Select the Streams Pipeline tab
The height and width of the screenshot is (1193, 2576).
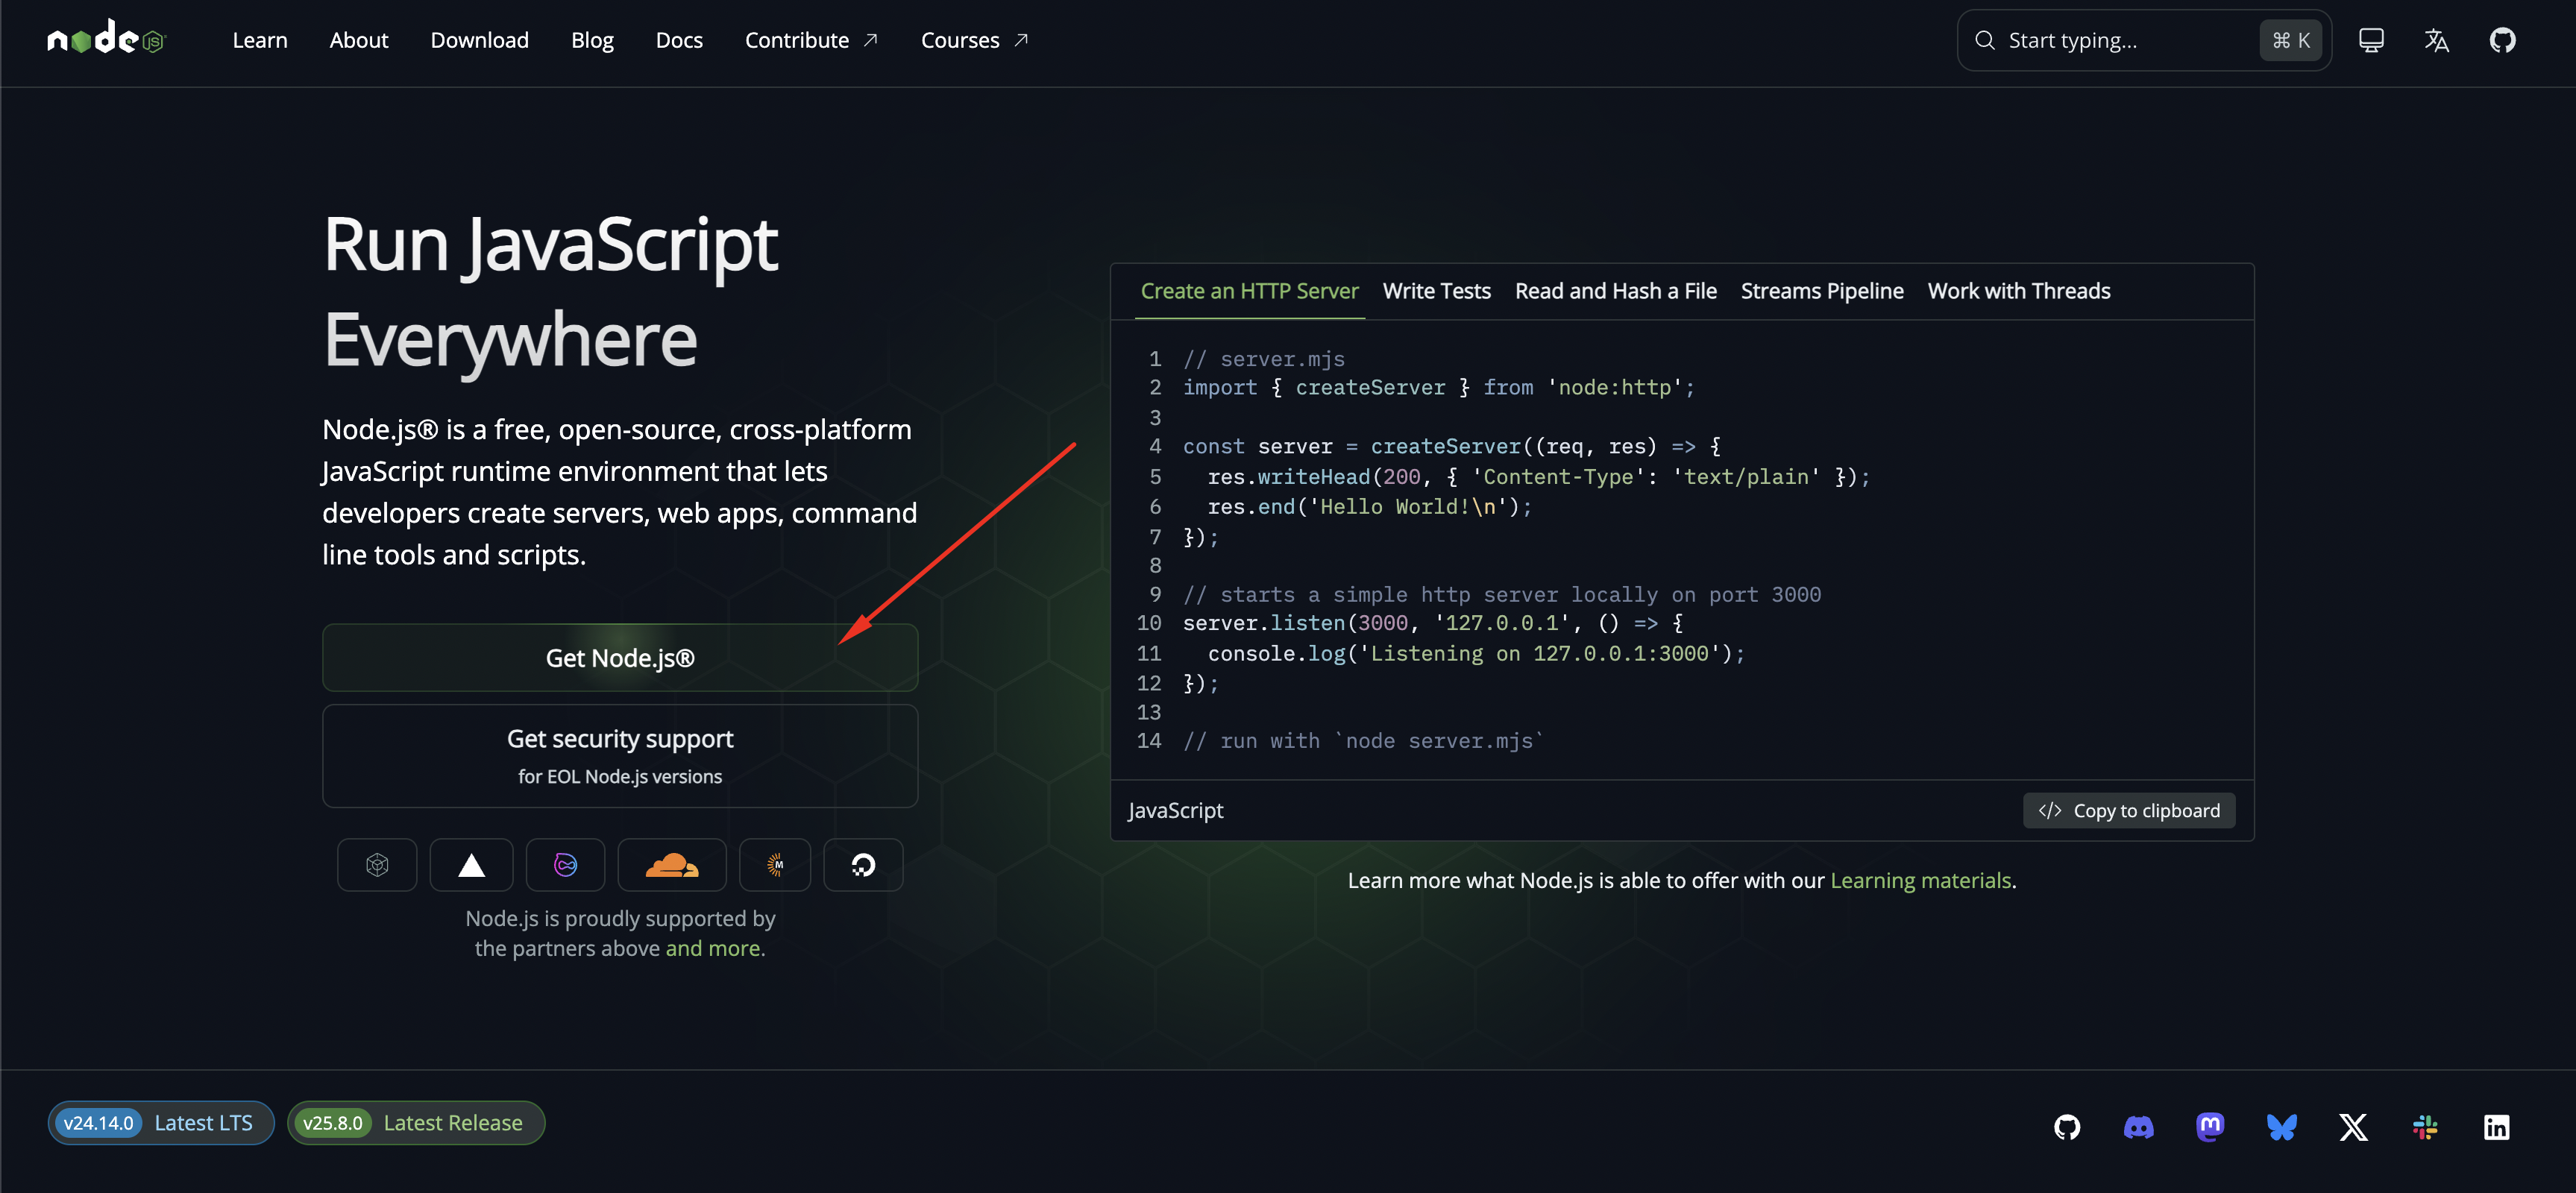pos(1821,291)
